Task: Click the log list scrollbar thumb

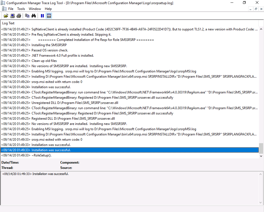Action: (x=261, y=148)
